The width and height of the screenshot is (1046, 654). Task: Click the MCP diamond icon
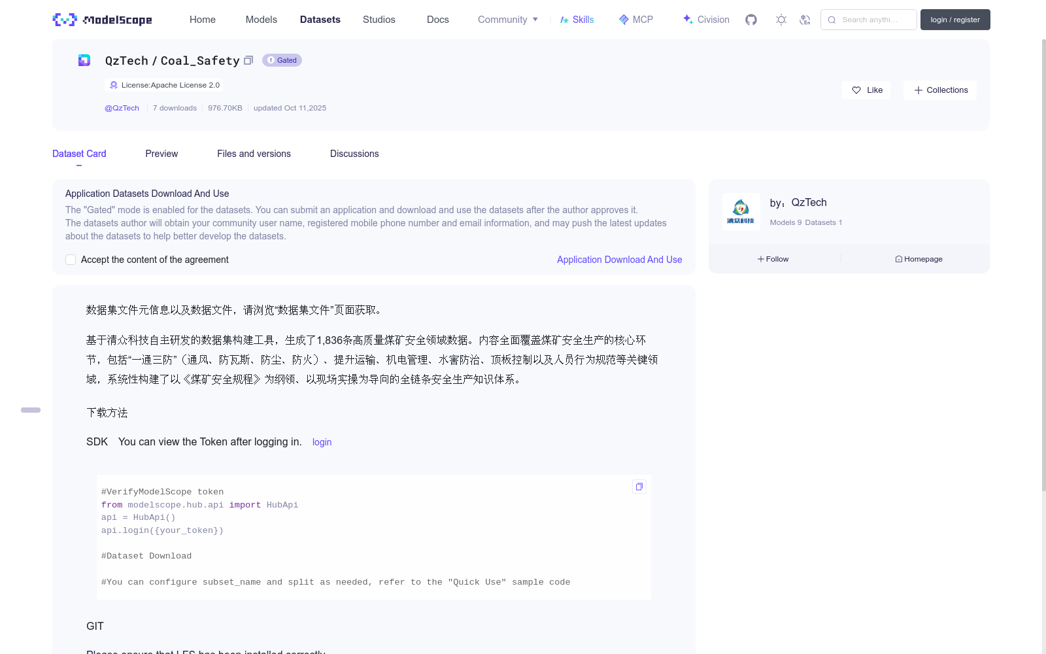click(624, 20)
